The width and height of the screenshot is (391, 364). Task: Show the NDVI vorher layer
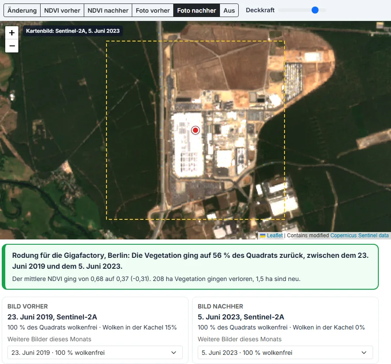(62, 10)
